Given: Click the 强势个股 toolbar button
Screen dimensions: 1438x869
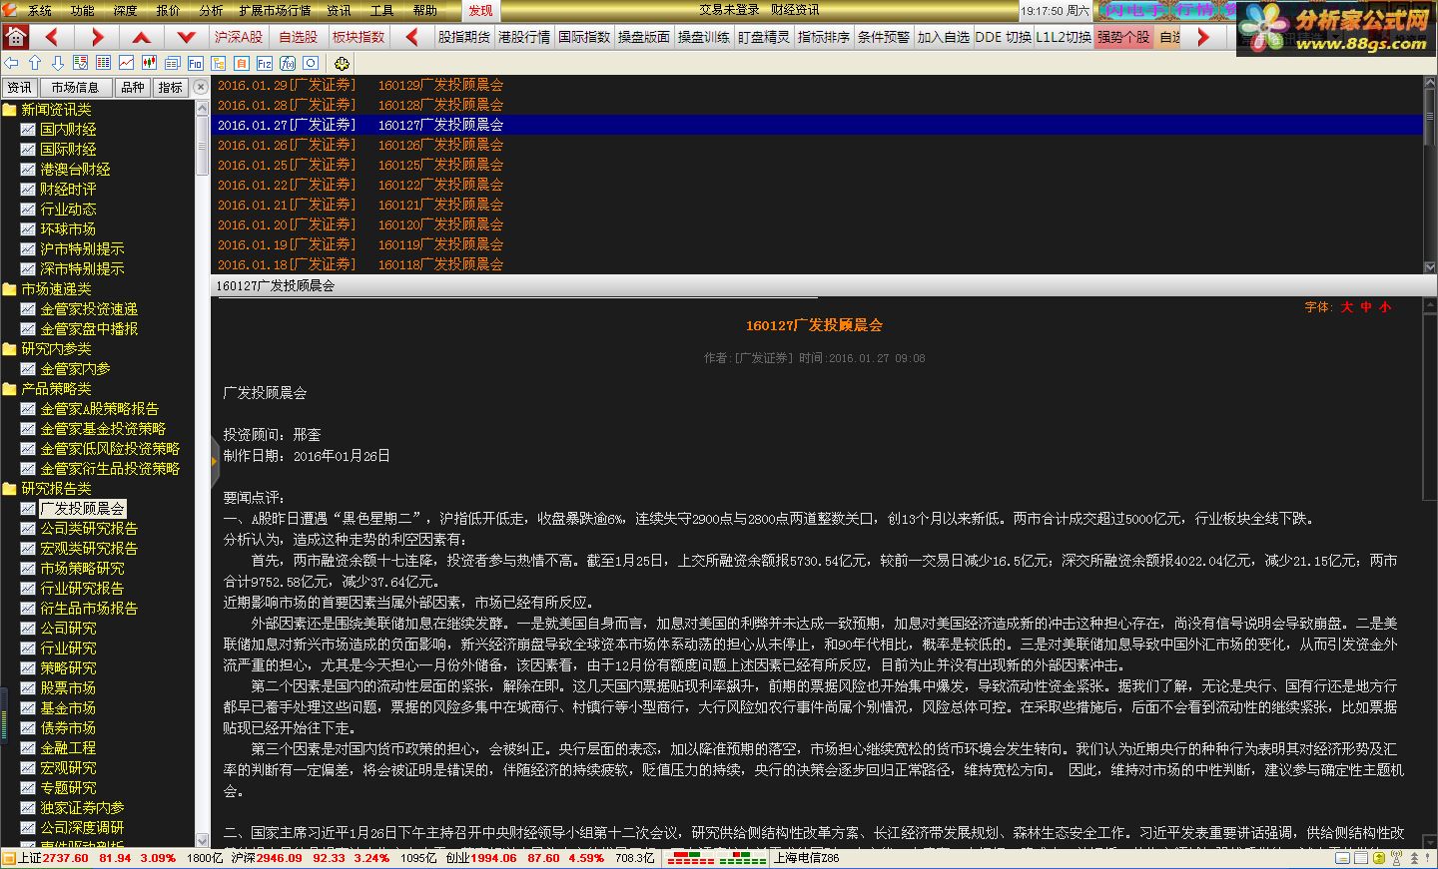Looking at the screenshot, I should (1123, 37).
